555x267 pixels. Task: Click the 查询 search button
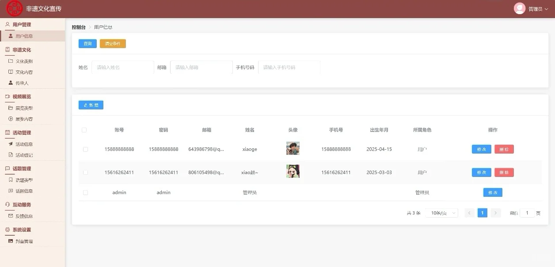coord(87,44)
